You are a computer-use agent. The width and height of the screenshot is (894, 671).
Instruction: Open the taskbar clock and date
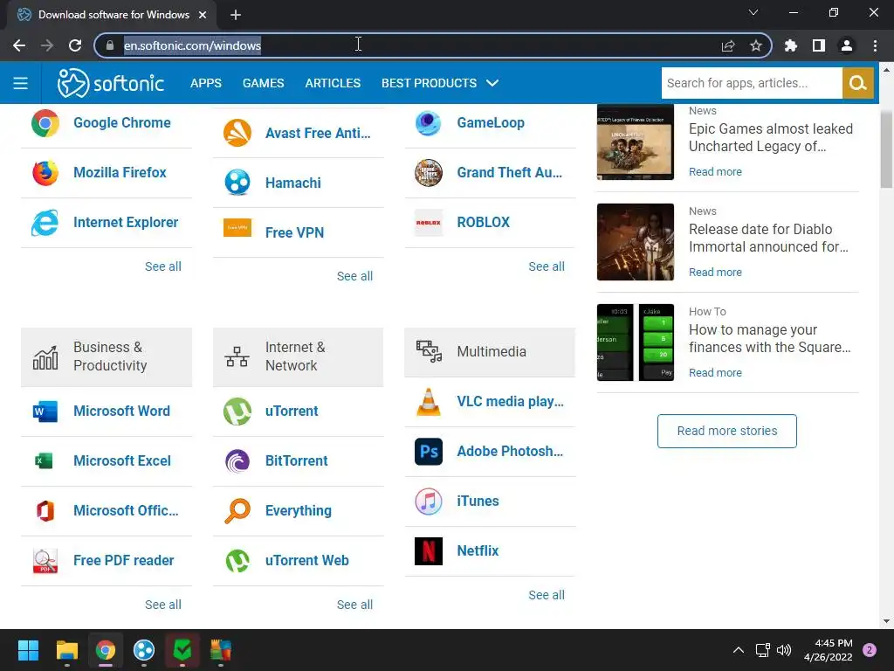(x=828, y=650)
